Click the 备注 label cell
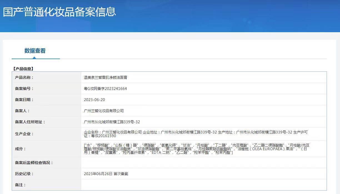340x194 pixels. click(46, 185)
